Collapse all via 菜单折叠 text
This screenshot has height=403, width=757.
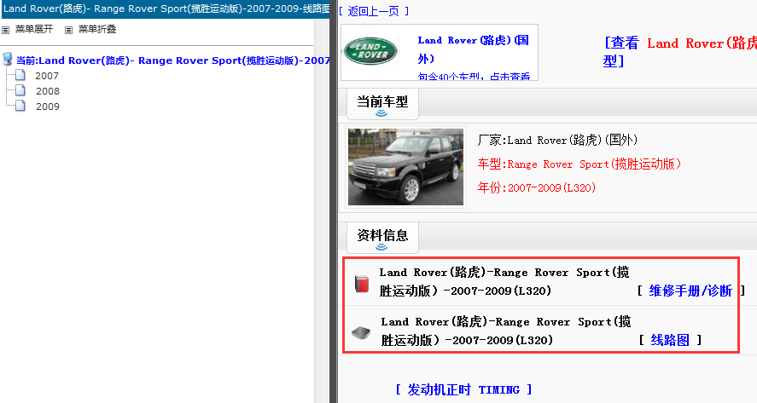[97, 30]
